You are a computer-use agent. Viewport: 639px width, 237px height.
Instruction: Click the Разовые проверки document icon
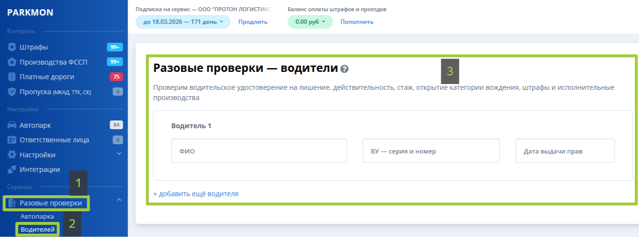pos(12,203)
